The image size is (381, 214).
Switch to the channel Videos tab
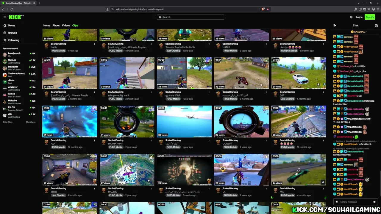tap(66, 26)
